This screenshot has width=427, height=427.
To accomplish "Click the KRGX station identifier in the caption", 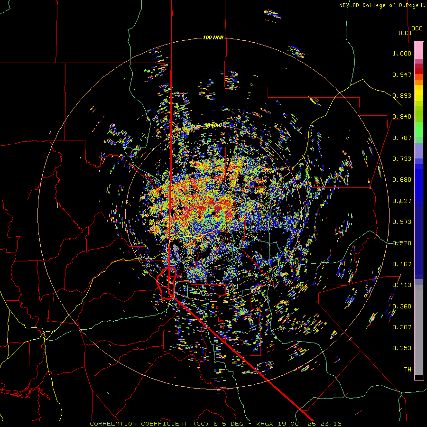I will (264, 424).
